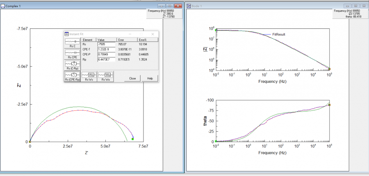Choose the Rs (CPE-Rp) circuit model
Image resolution: width=369 pixels, height=176 pixels.
tap(72, 76)
